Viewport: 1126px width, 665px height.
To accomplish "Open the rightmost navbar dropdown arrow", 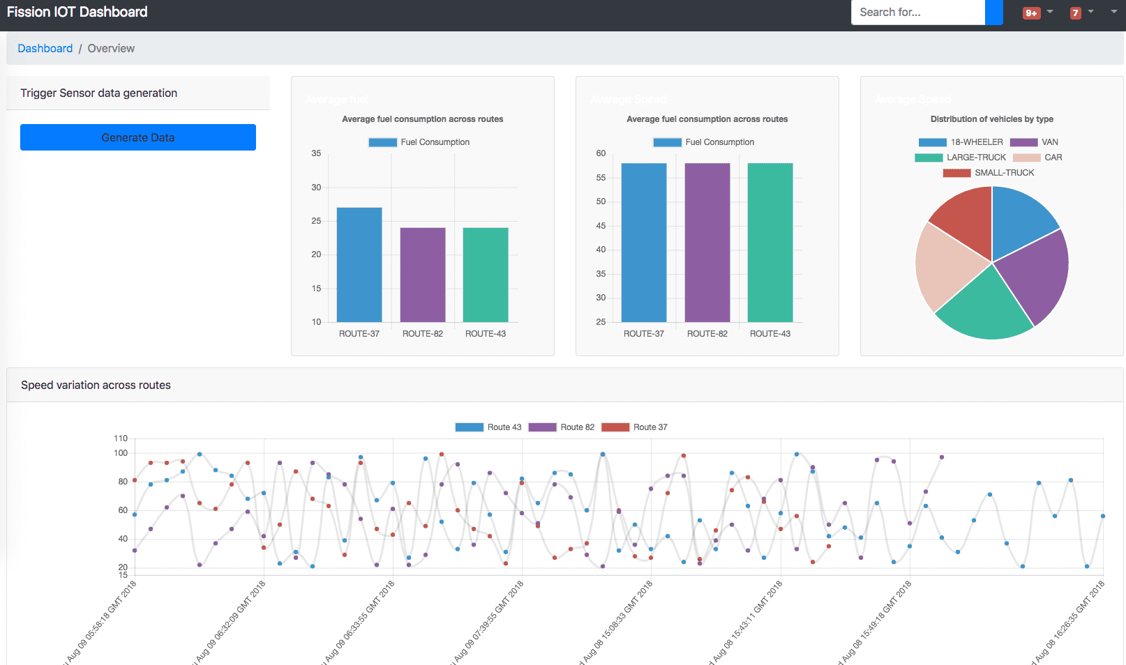I will point(1114,12).
